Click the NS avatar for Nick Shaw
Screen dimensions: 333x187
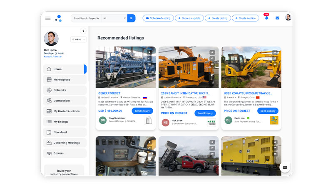[166, 123]
